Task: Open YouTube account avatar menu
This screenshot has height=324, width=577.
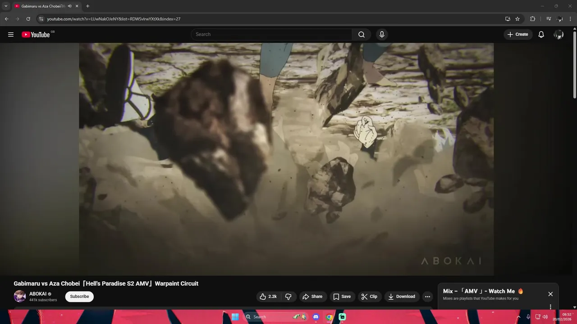Action: tap(559, 35)
